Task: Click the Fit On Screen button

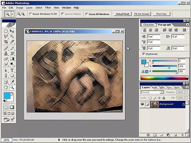Action: [x=142, y=14]
